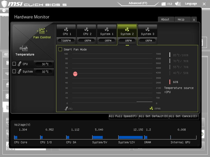
Task: Click the 70°C/90% fan step label
Action: click(x=181, y=61)
